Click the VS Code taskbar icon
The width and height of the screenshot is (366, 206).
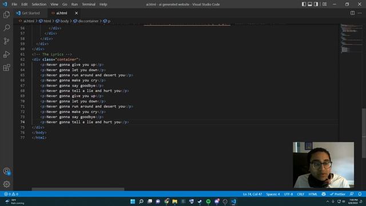(x=233, y=201)
